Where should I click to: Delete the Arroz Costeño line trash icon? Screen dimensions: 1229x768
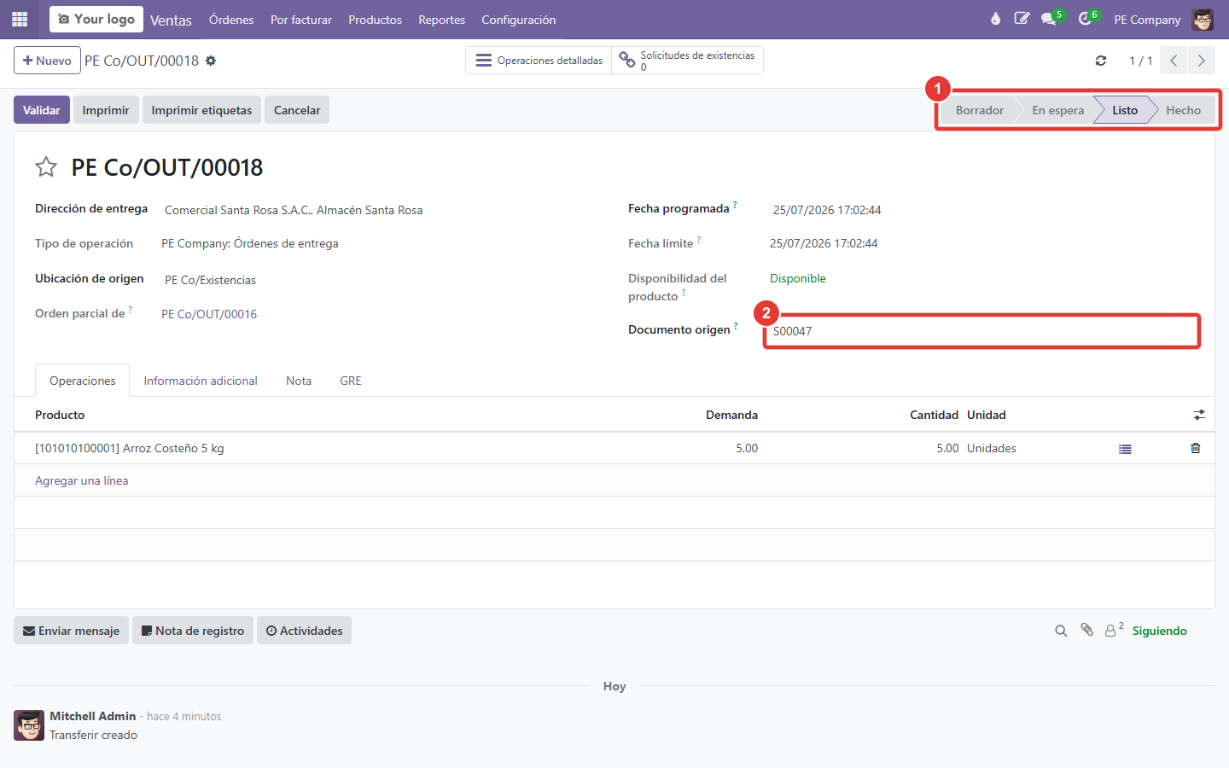point(1196,448)
